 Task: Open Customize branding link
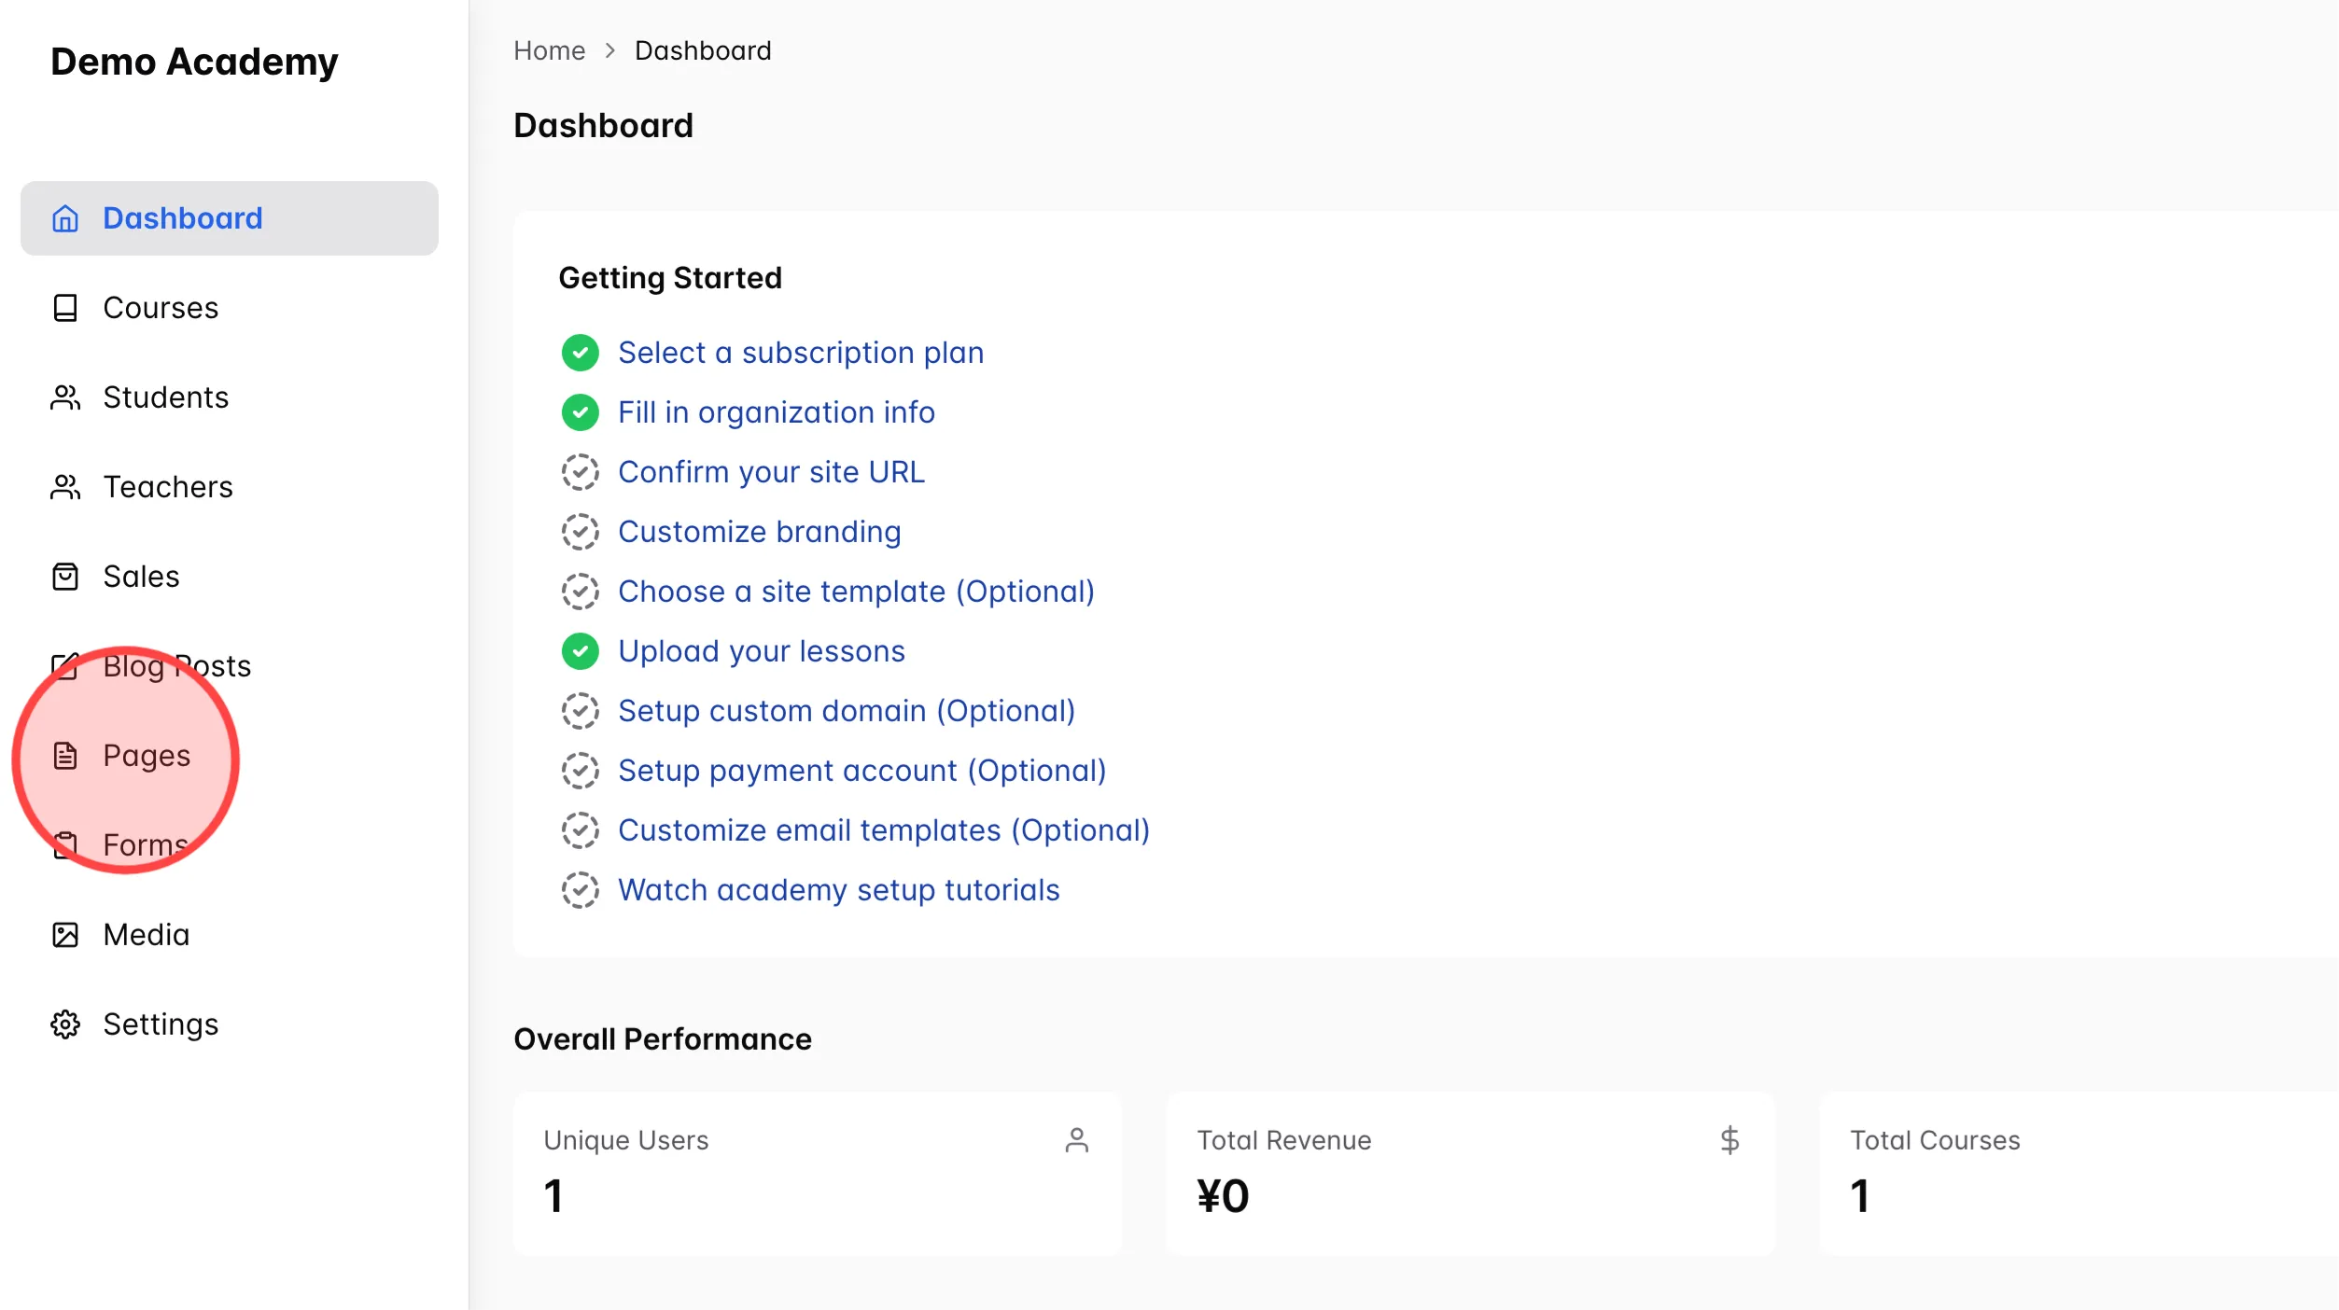pos(760,532)
